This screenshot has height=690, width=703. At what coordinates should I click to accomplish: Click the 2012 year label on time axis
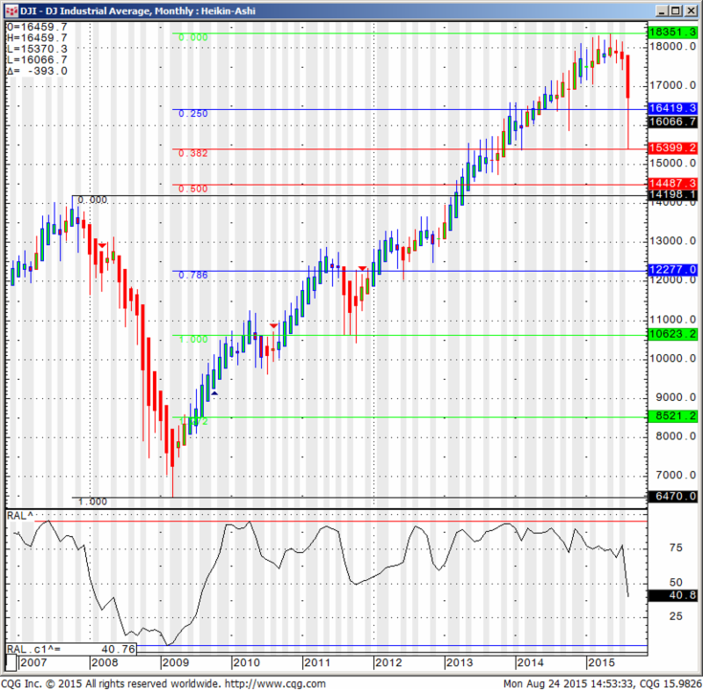coord(388,663)
